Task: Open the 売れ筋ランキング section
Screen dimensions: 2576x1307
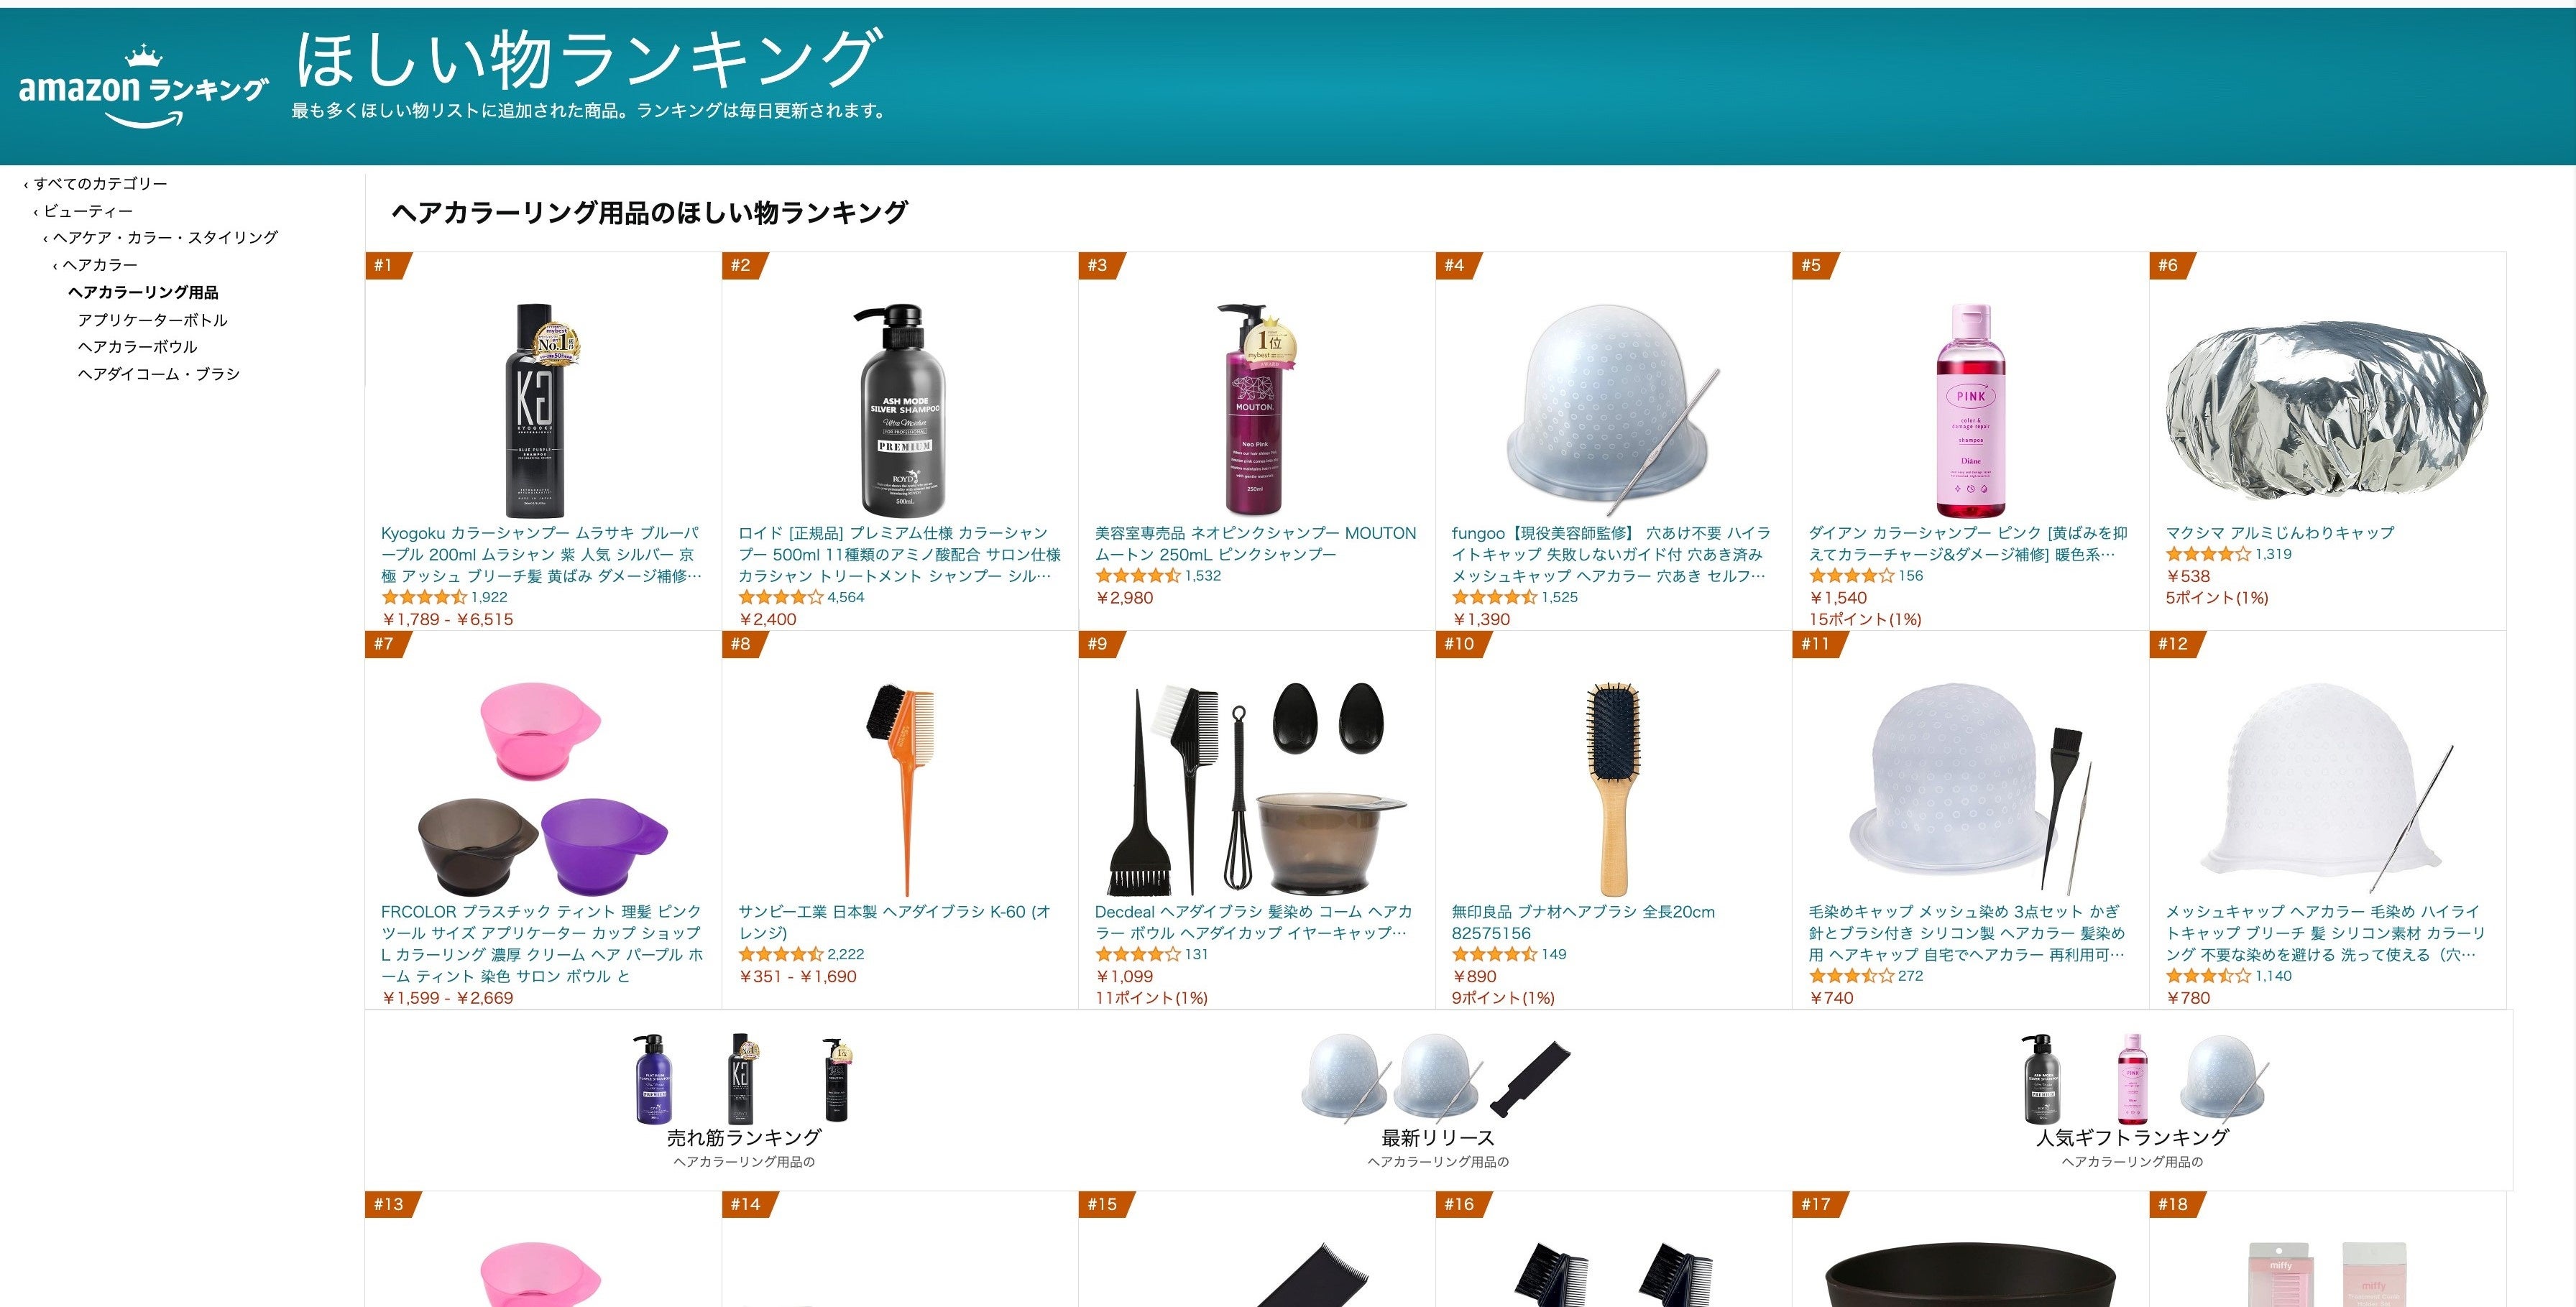Action: coord(743,1137)
